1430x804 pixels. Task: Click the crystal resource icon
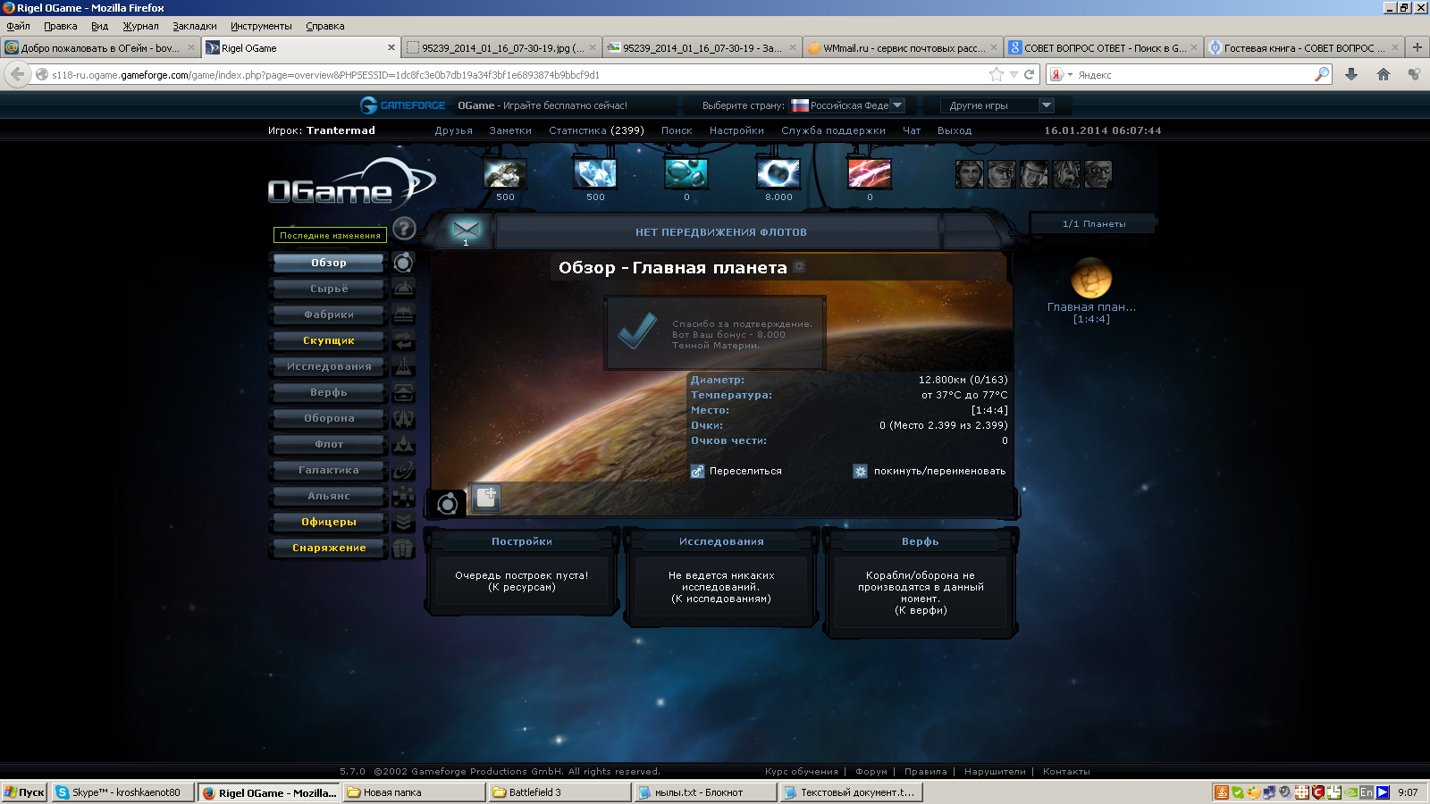click(595, 173)
